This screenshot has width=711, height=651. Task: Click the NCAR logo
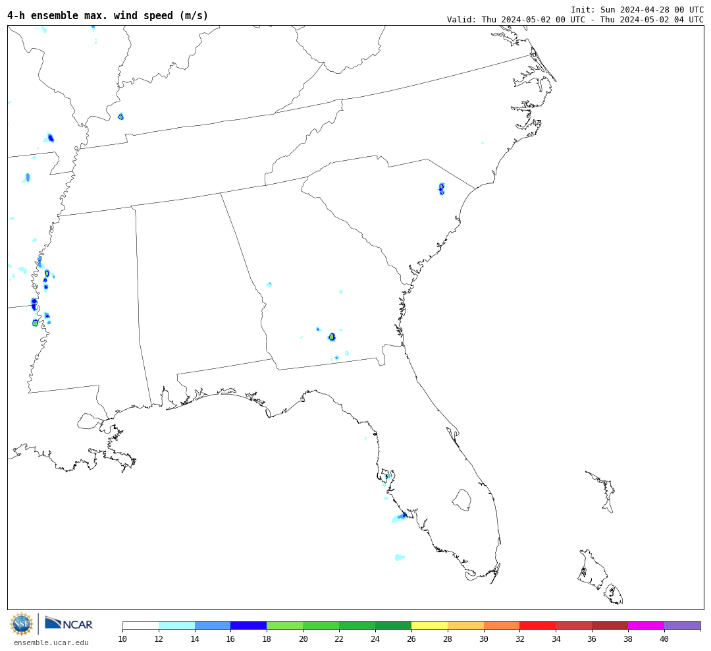[x=68, y=623]
